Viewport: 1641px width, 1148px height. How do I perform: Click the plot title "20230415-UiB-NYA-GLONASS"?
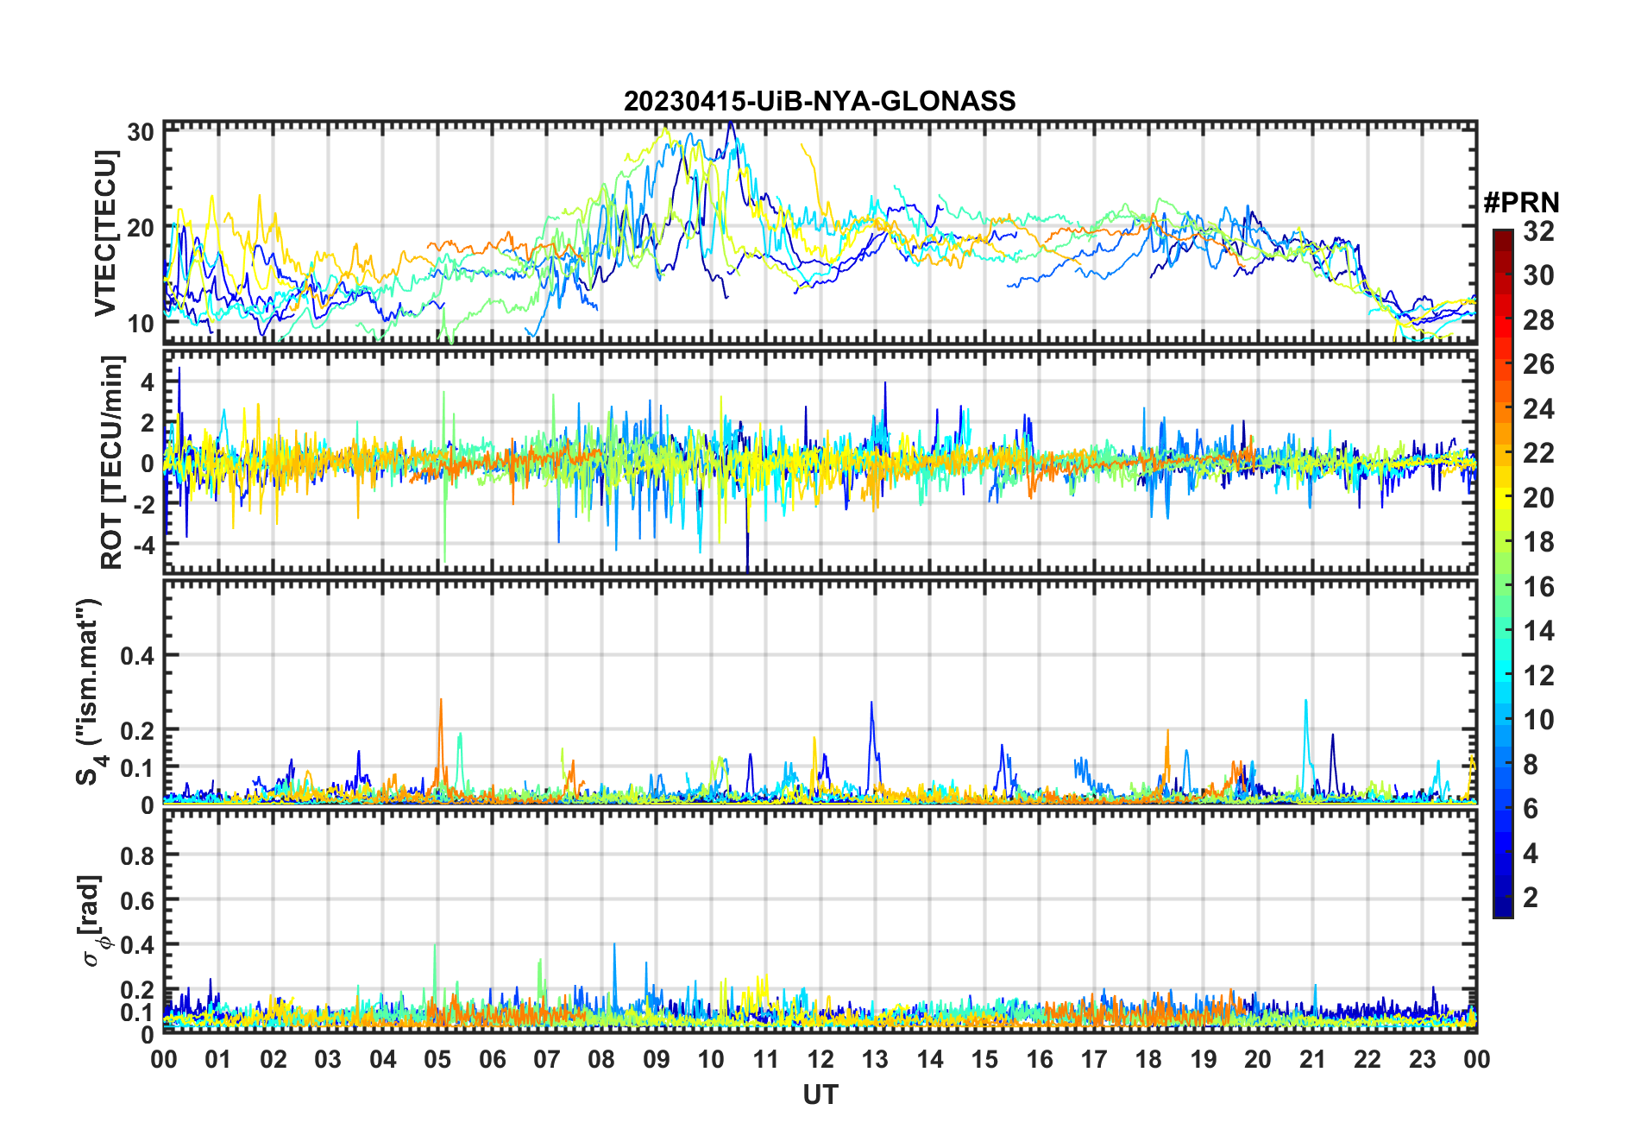820,101
